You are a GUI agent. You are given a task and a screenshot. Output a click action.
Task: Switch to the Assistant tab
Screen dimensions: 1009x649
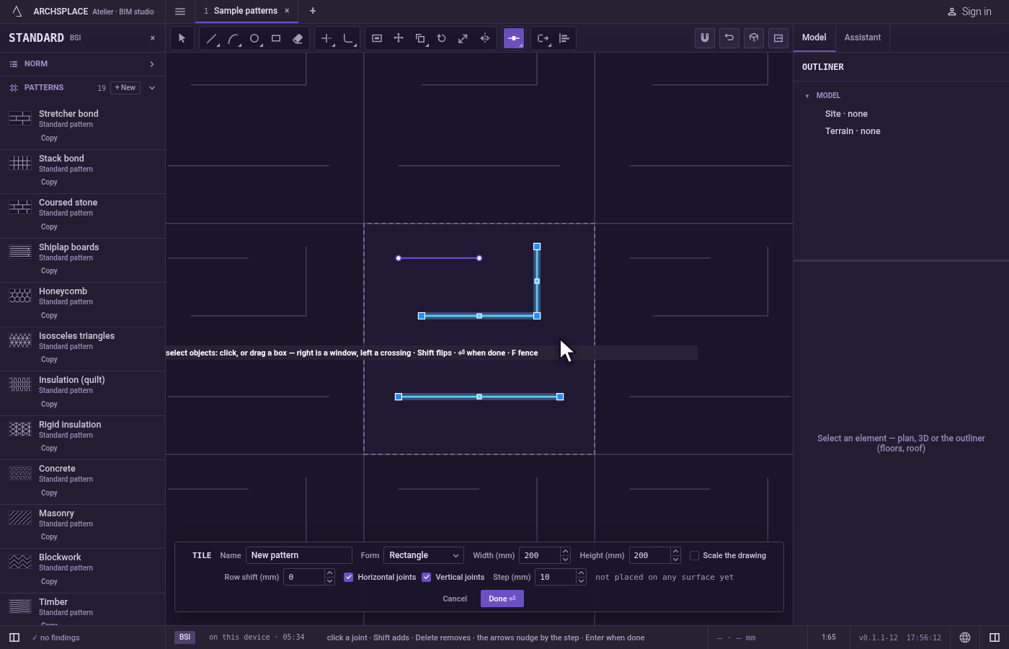coord(863,37)
